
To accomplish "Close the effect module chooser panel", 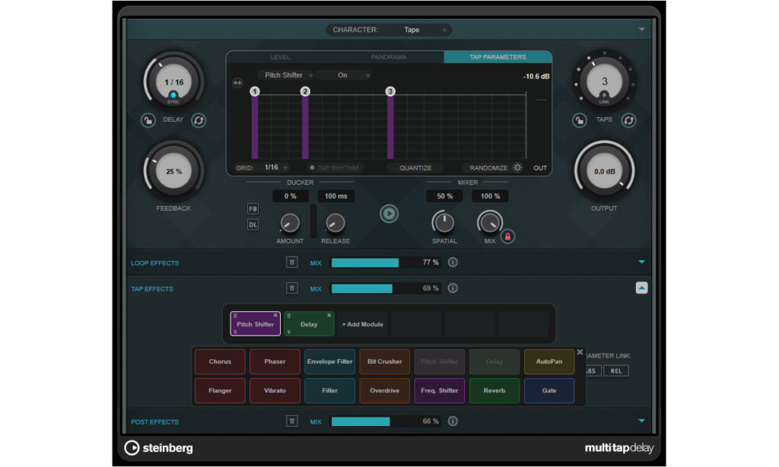I will tap(580, 352).
